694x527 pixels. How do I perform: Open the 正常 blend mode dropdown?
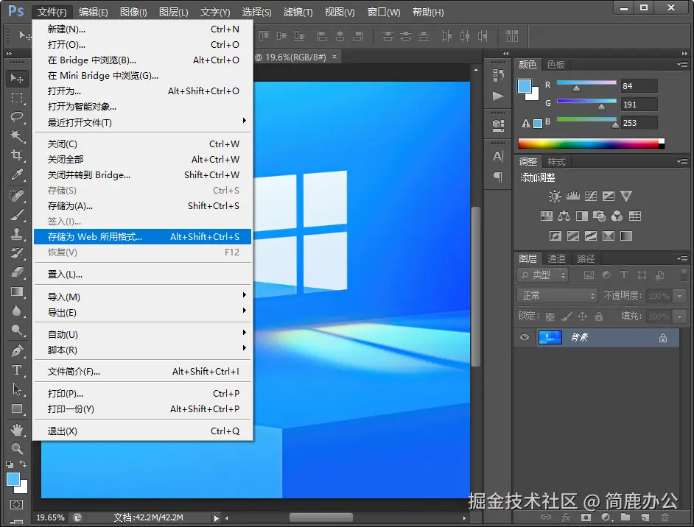coord(558,295)
